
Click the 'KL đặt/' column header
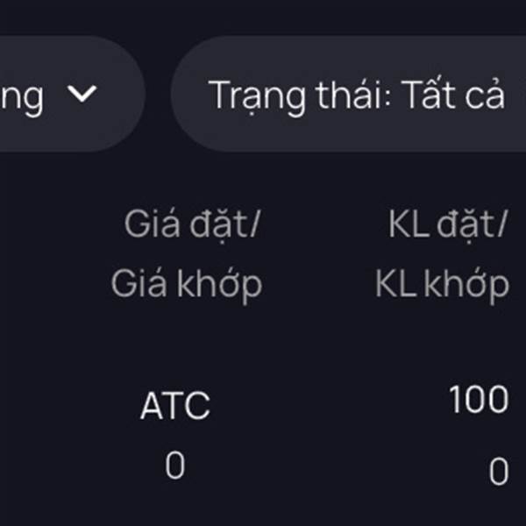click(x=448, y=225)
